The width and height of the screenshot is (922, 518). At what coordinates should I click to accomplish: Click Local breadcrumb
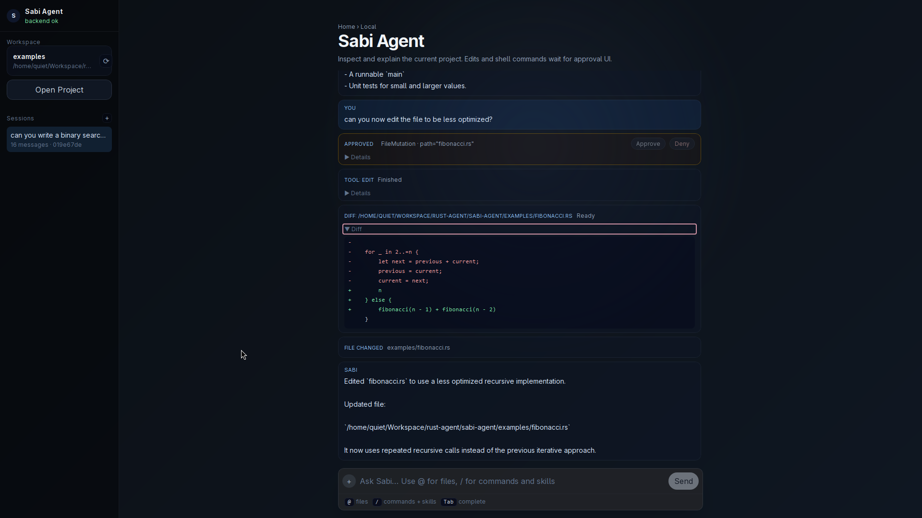click(368, 27)
